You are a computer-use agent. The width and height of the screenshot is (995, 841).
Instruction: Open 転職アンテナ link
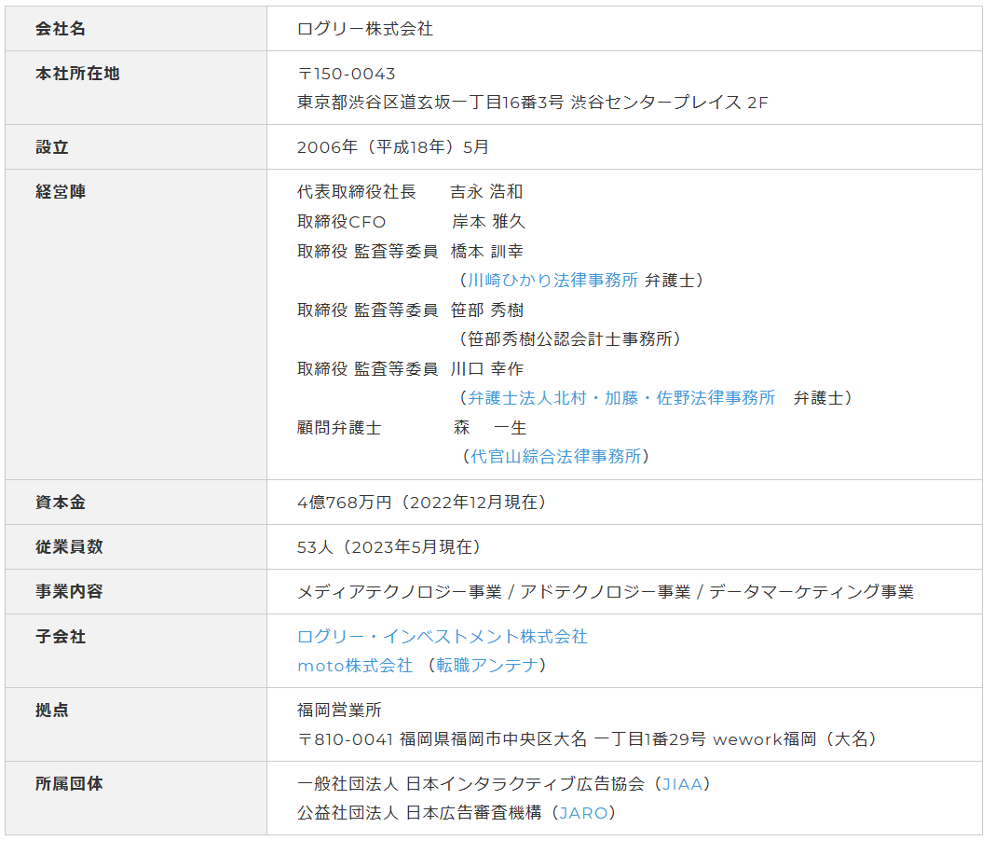coord(486,666)
